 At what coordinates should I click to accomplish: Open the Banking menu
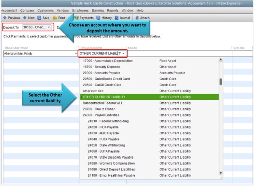pos(98,11)
